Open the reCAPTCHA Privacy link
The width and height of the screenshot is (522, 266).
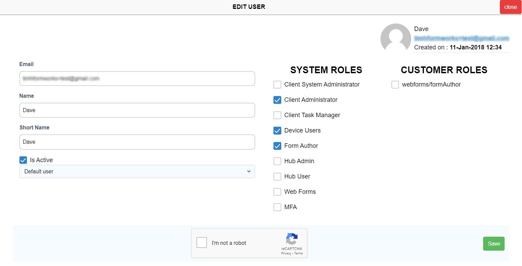[x=286, y=253]
